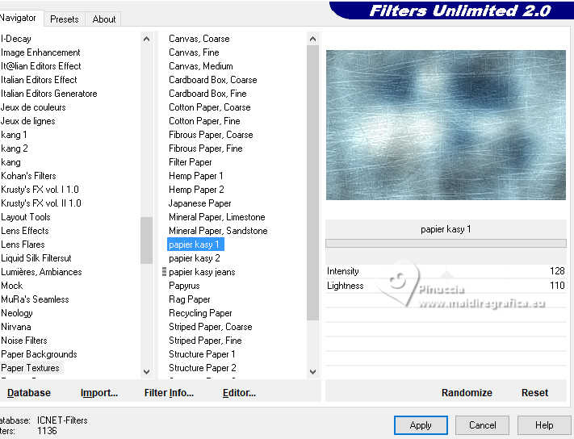
Task: Open the Editor... option
Action: (x=239, y=392)
